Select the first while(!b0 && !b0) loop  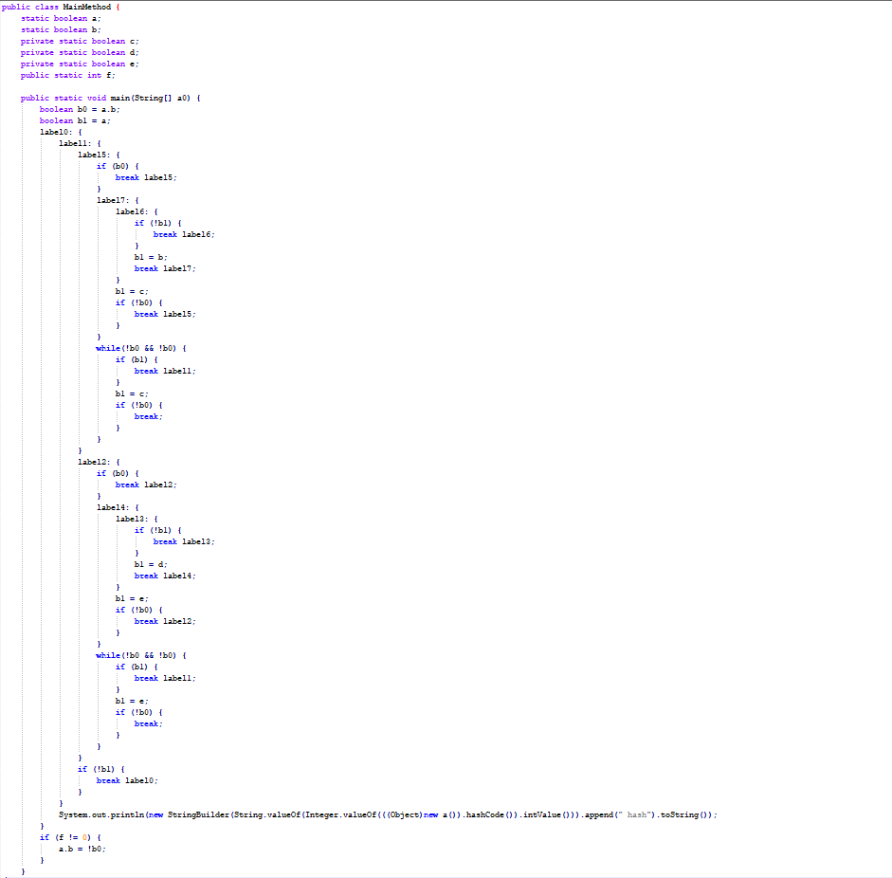tap(142, 348)
